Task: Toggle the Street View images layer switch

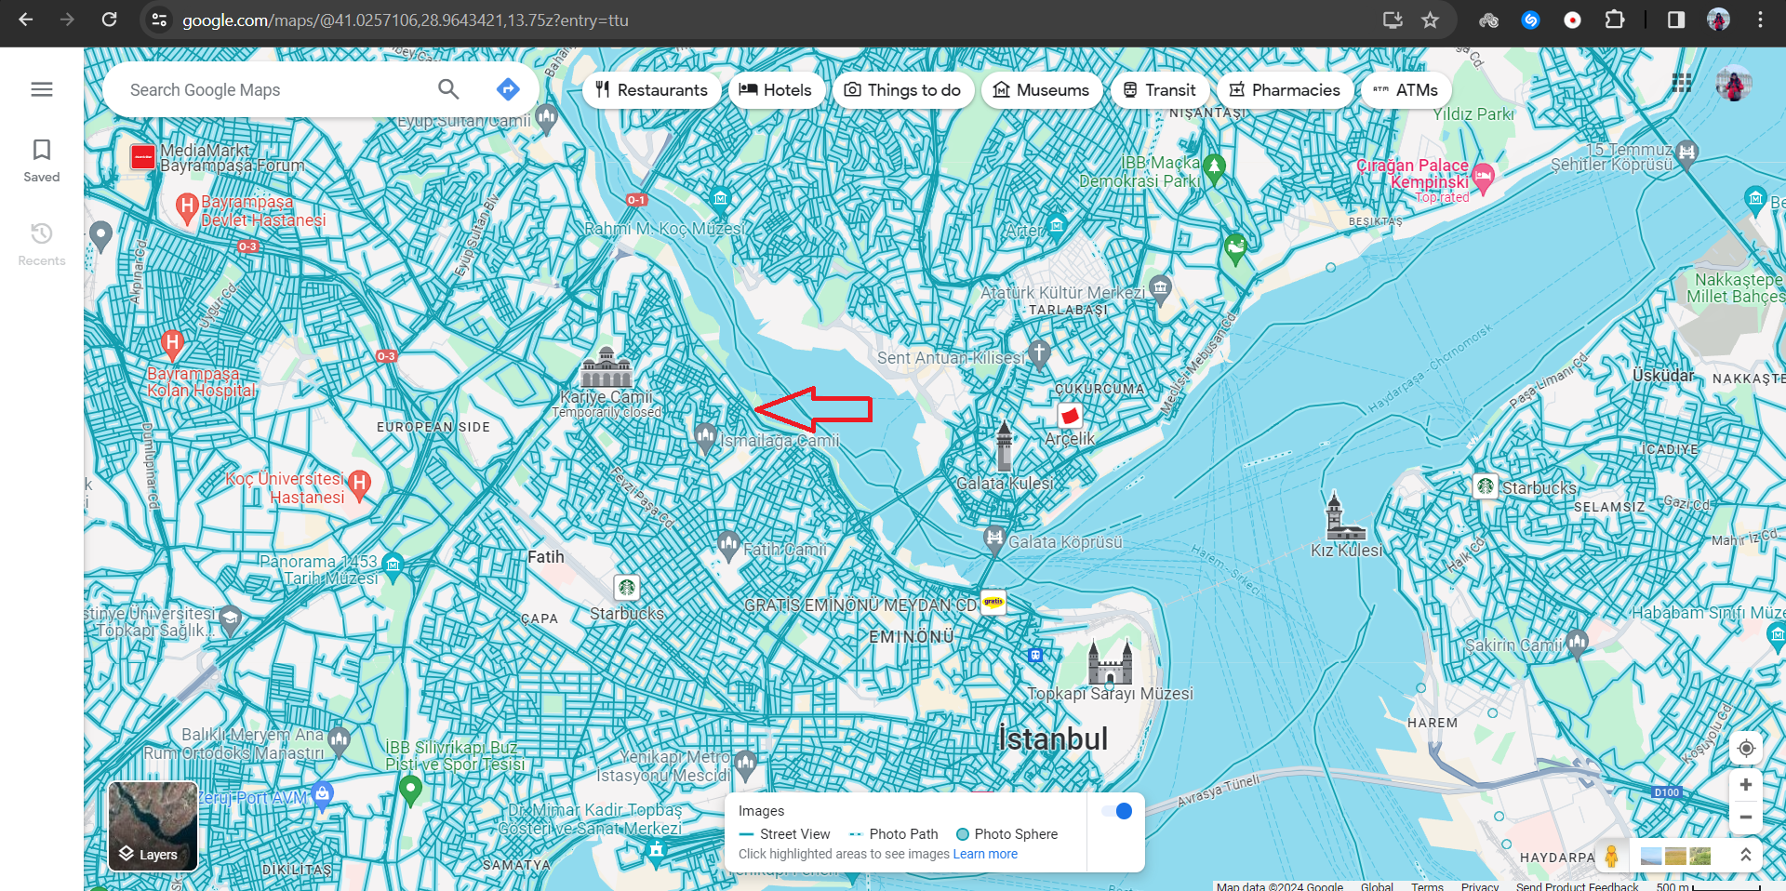Action: (1116, 811)
